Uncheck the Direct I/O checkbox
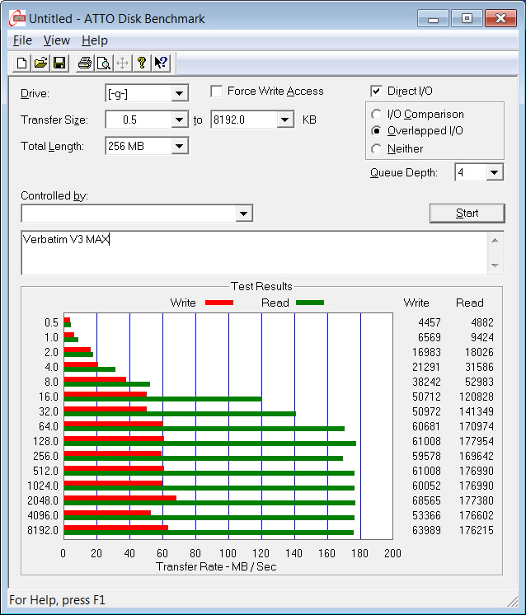Image resolution: width=526 pixels, height=615 pixels. click(376, 92)
